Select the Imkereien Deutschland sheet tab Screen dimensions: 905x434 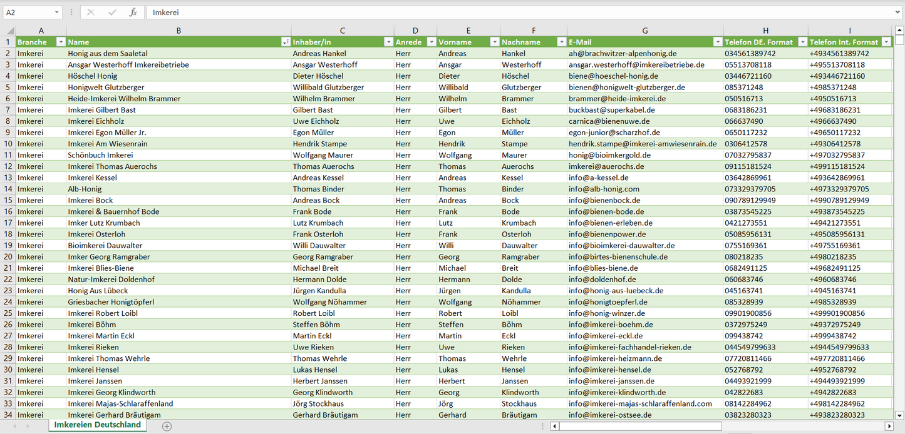click(97, 425)
